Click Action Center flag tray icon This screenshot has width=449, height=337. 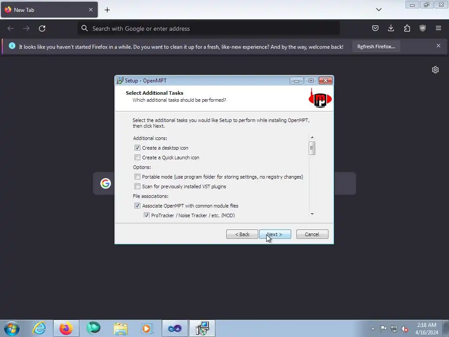click(383, 329)
